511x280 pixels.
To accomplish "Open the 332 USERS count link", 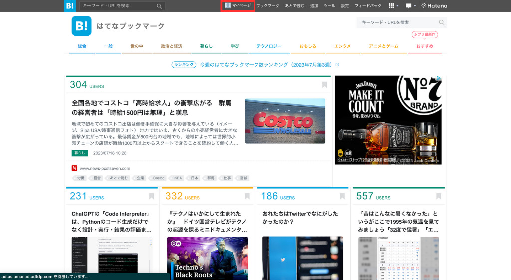I will (183, 196).
